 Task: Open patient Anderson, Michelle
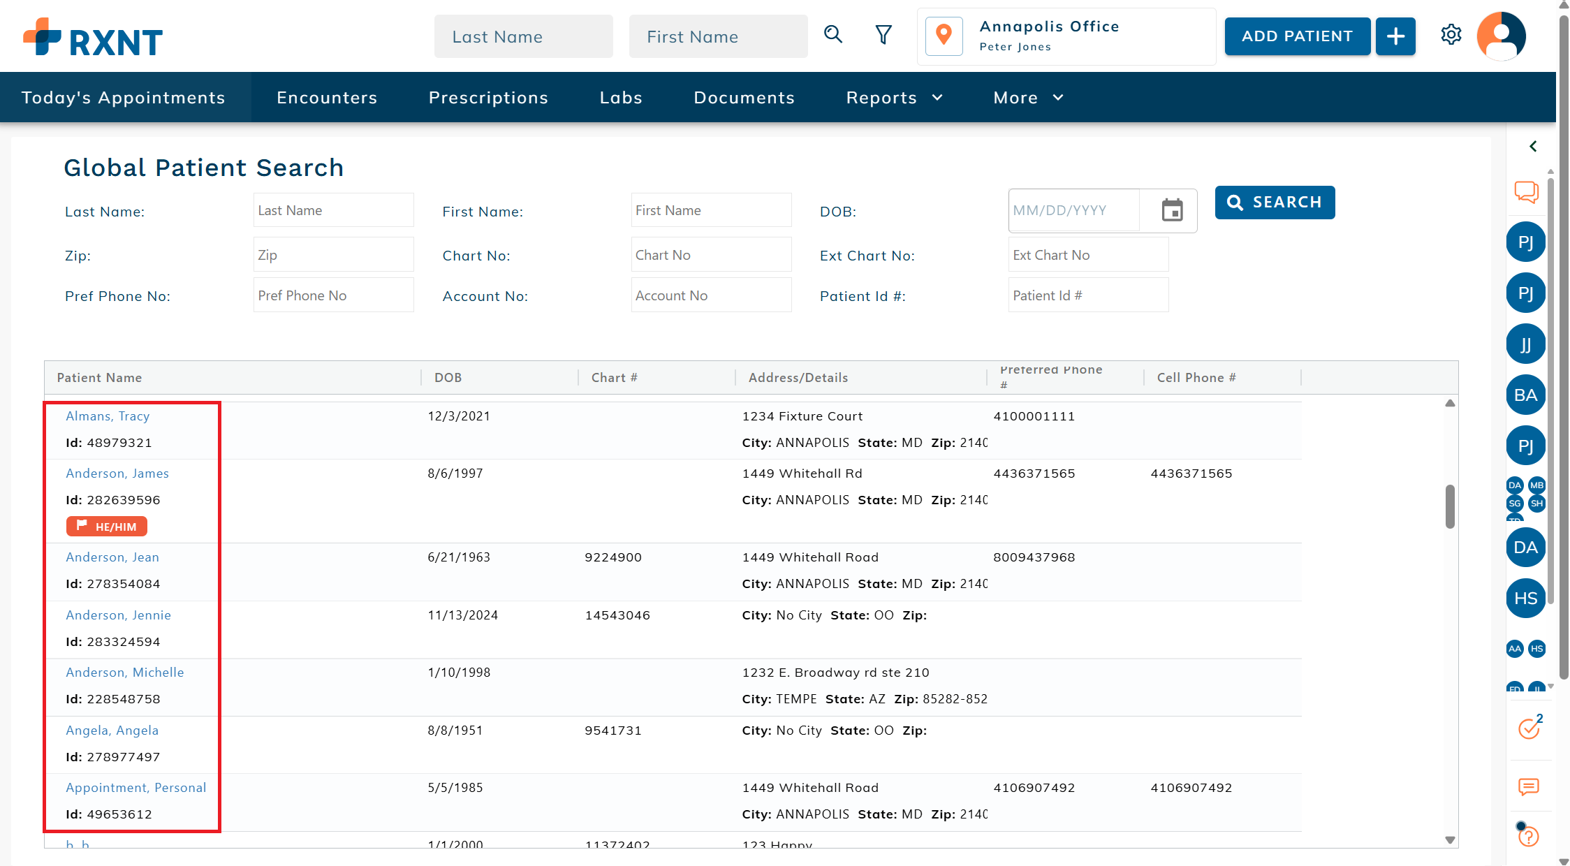[x=125, y=673]
